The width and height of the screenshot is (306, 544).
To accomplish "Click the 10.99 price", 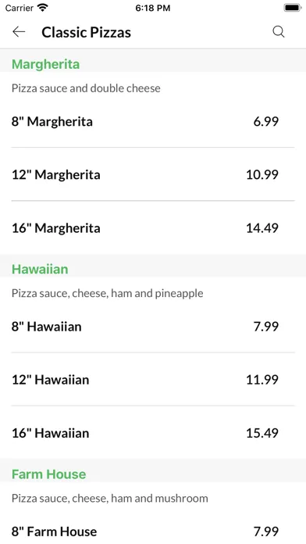I will pyautogui.click(x=262, y=174).
